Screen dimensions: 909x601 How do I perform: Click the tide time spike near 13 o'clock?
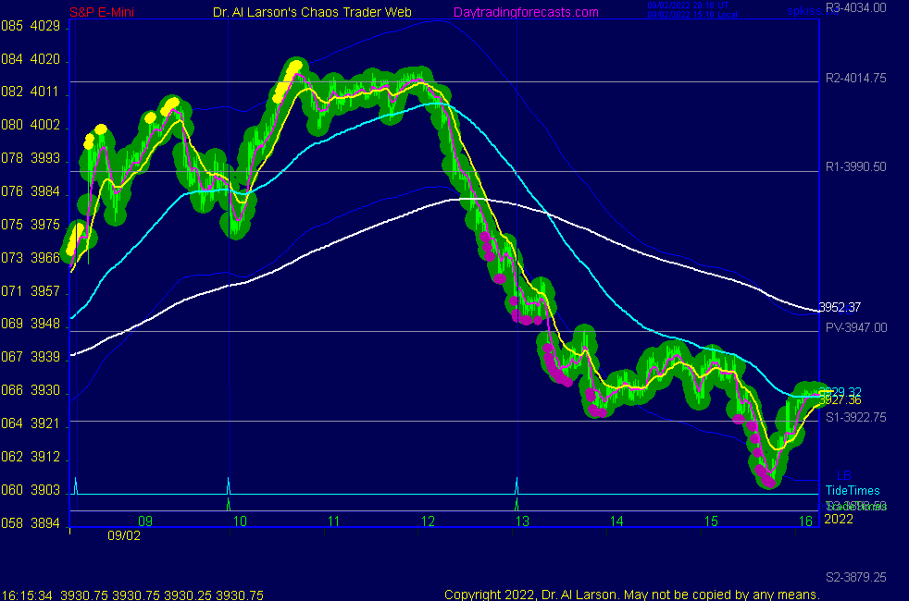tap(517, 485)
